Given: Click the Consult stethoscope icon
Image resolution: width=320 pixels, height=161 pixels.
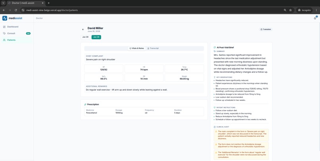Looking at the screenshot, I should [4, 33].
